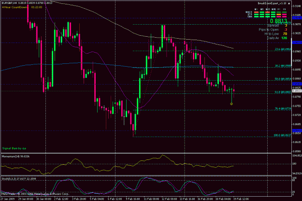Screen dimensions: 302x201
Task: Click the Momentum(14) 99.8336 indicator label
Action: (15, 157)
